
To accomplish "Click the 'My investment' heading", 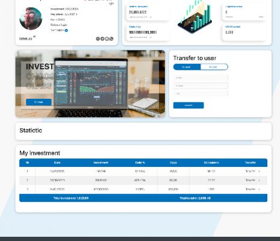I will [40, 153].
